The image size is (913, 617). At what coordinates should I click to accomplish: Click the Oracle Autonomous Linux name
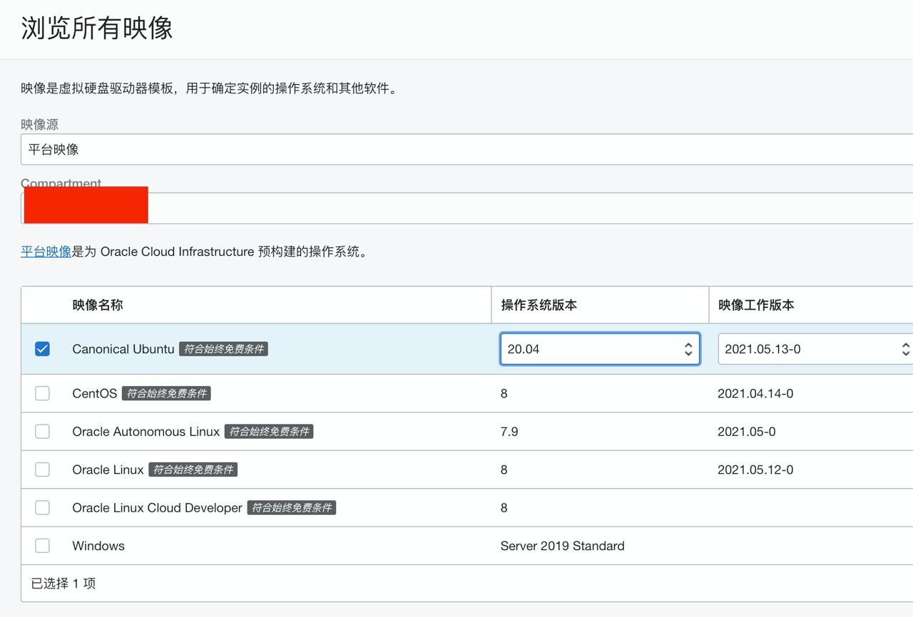point(146,432)
